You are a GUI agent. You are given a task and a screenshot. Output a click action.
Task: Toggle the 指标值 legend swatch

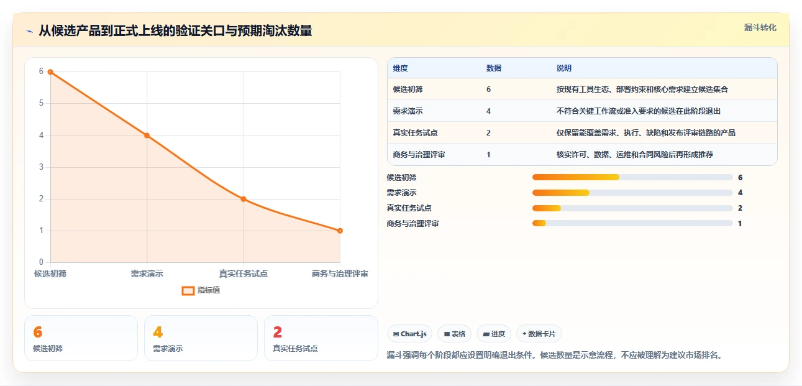pyautogui.click(x=188, y=290)
